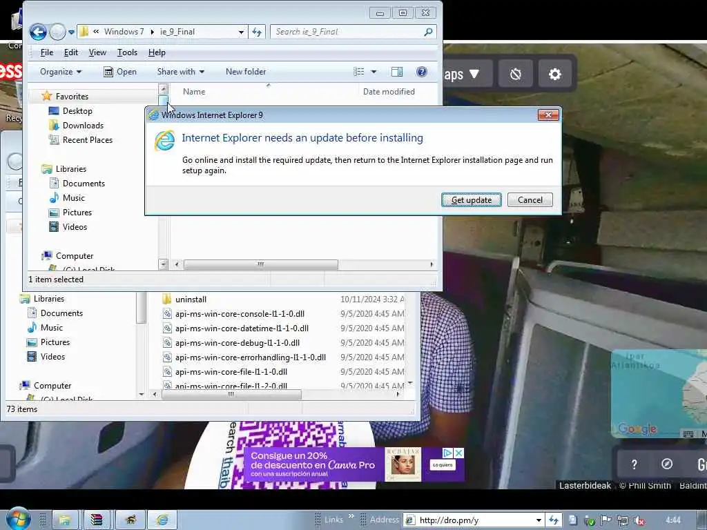707x530 pixels.
Task: Click navigation pane scroll up arrow
Action: 164,89
